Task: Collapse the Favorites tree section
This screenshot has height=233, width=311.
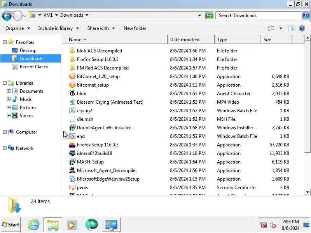Action: tap(5, 42)
